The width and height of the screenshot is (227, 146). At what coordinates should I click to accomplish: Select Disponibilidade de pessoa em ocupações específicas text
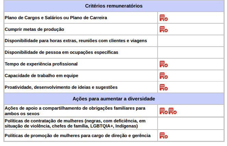click(61, 52)
